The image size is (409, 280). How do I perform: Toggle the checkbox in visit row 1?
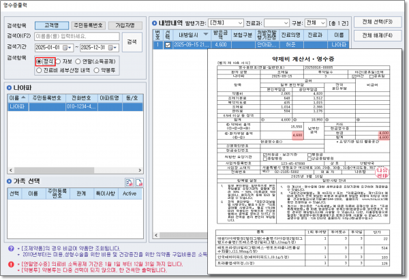168,45
